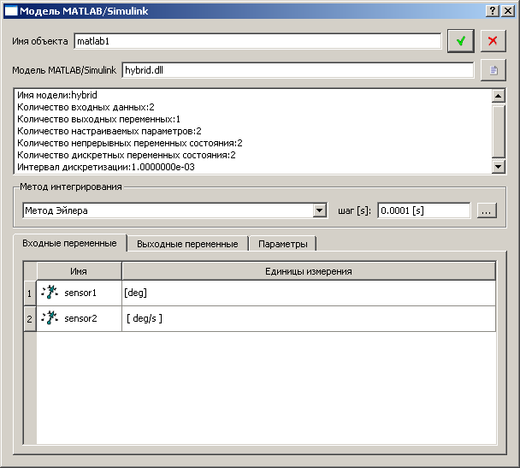Select row header 2 in the table
Image resolution: width=520 pixels, height=468 pixels.
click(30, 319)
